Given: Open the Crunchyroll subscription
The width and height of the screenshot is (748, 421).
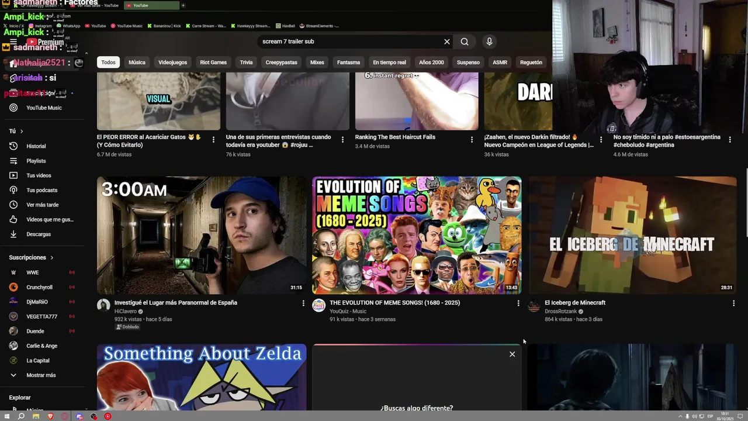Looking at the screenshot, I should pos(41,287).
